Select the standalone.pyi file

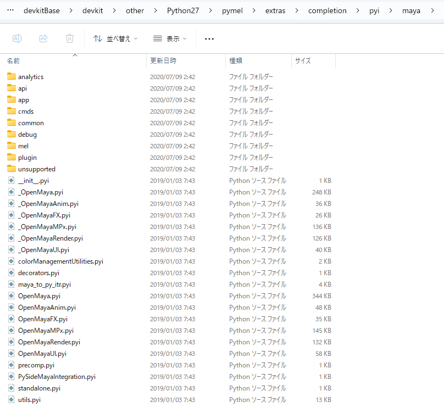(39, 388)
